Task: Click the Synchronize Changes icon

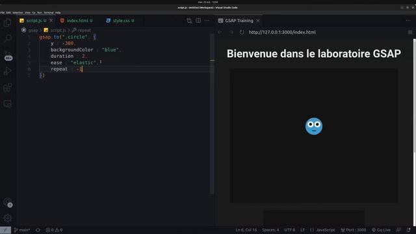Action: 38,230
